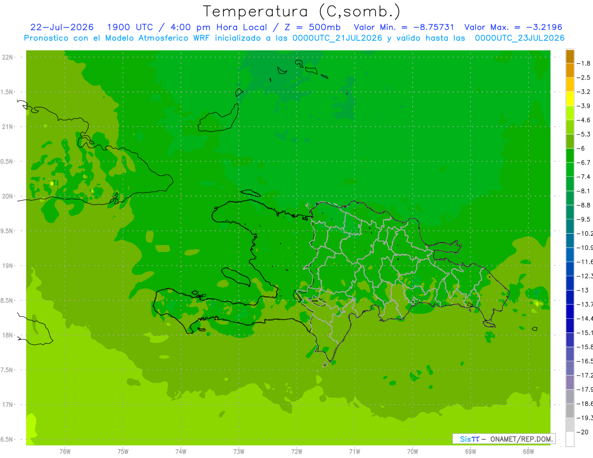Image resolution: width=593 pixels, height=458 pixels.
Task: Click the "-8.1" colorbar label
Action: click(584, 191)
